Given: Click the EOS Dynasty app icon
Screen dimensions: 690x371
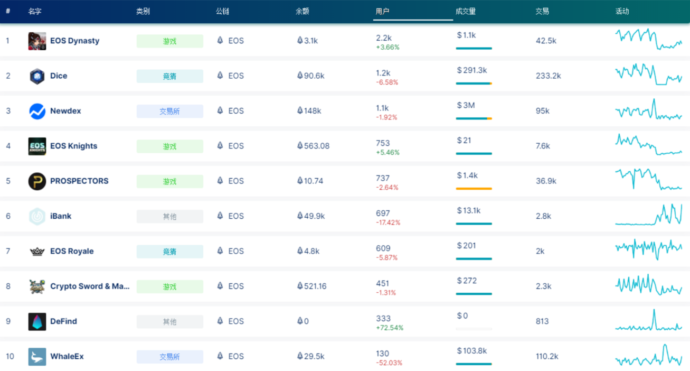Looking at the screenshot, I should click(37, 41).
